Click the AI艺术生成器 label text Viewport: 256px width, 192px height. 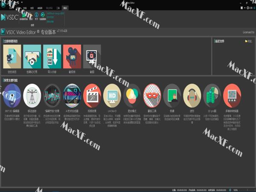pyautogui.click(x=72, y=111)
